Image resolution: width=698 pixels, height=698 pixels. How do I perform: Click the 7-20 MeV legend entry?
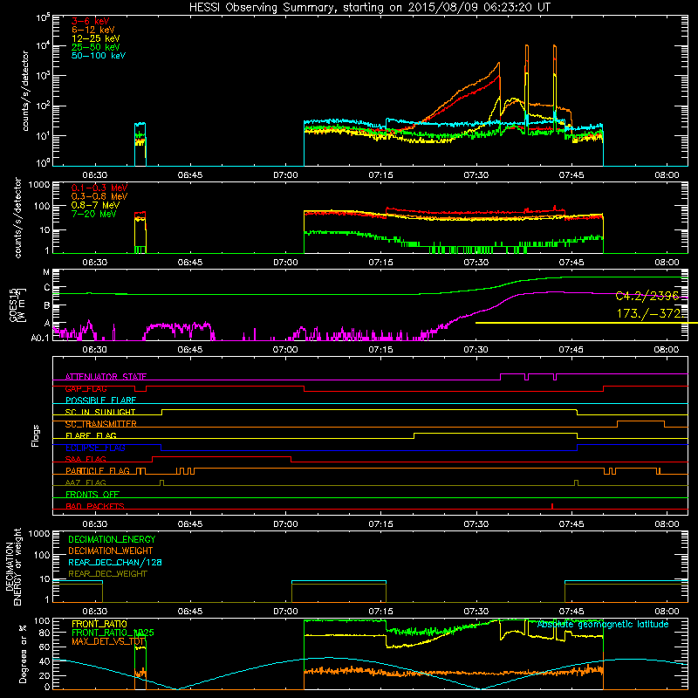pyautogui.click(x=93, y=214)
